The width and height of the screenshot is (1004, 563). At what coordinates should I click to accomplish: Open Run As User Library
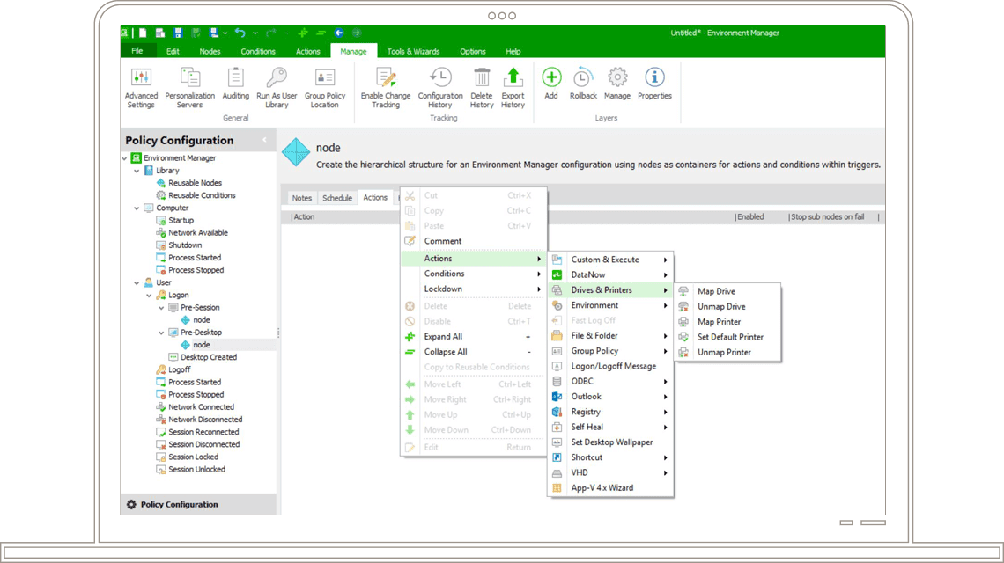click(x=277, y=88)
